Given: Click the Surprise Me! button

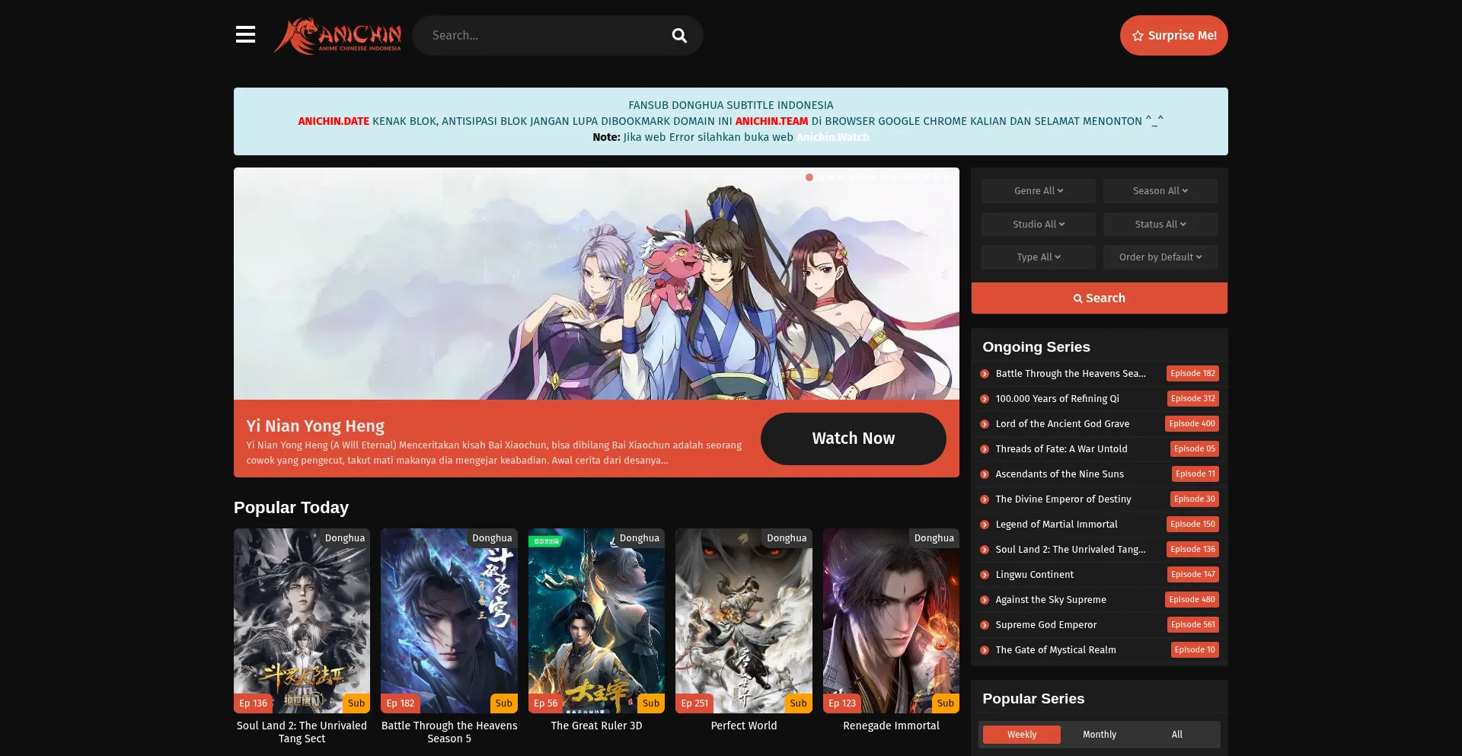Looking at the screenshot, I should click(x=1173, y=36).
